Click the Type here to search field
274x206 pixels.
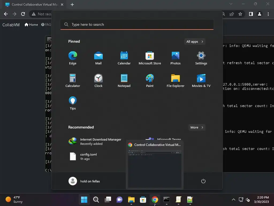137,24
